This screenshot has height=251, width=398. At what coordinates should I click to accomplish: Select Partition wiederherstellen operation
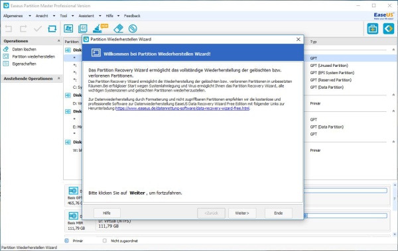tap(34, 56)
